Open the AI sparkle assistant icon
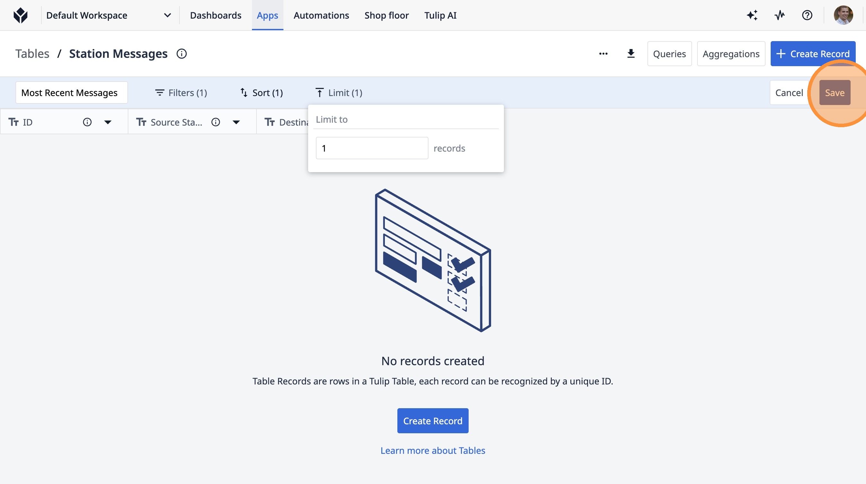Viewport: 866px width, 484px height. click(x=752, y=15)
